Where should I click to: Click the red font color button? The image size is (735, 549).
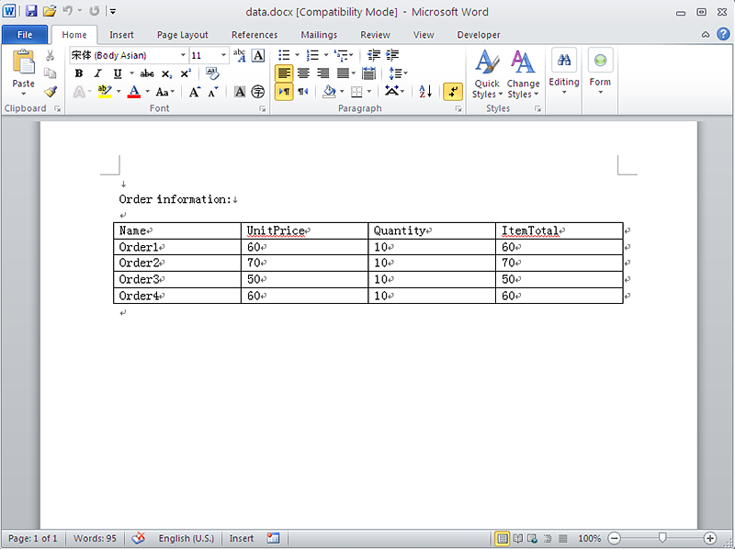(x=134, y=92)
